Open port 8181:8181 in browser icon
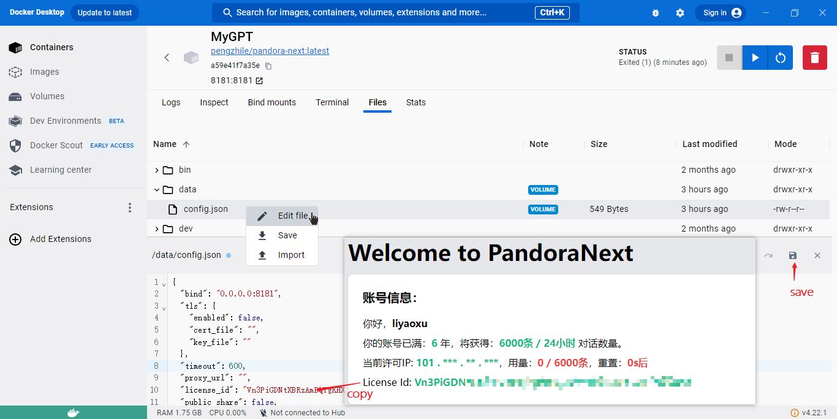Image resolution: width=837 pixels, height=419 pixels. pyautogui.click(x=259, y=81)
